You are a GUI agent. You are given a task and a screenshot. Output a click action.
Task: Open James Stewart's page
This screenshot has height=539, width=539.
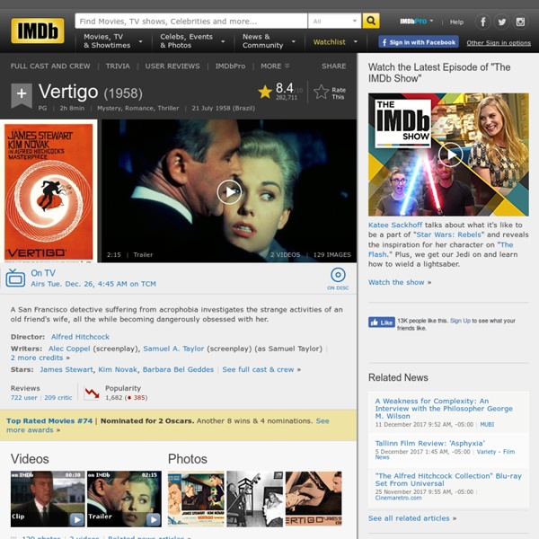pos(66,369)
